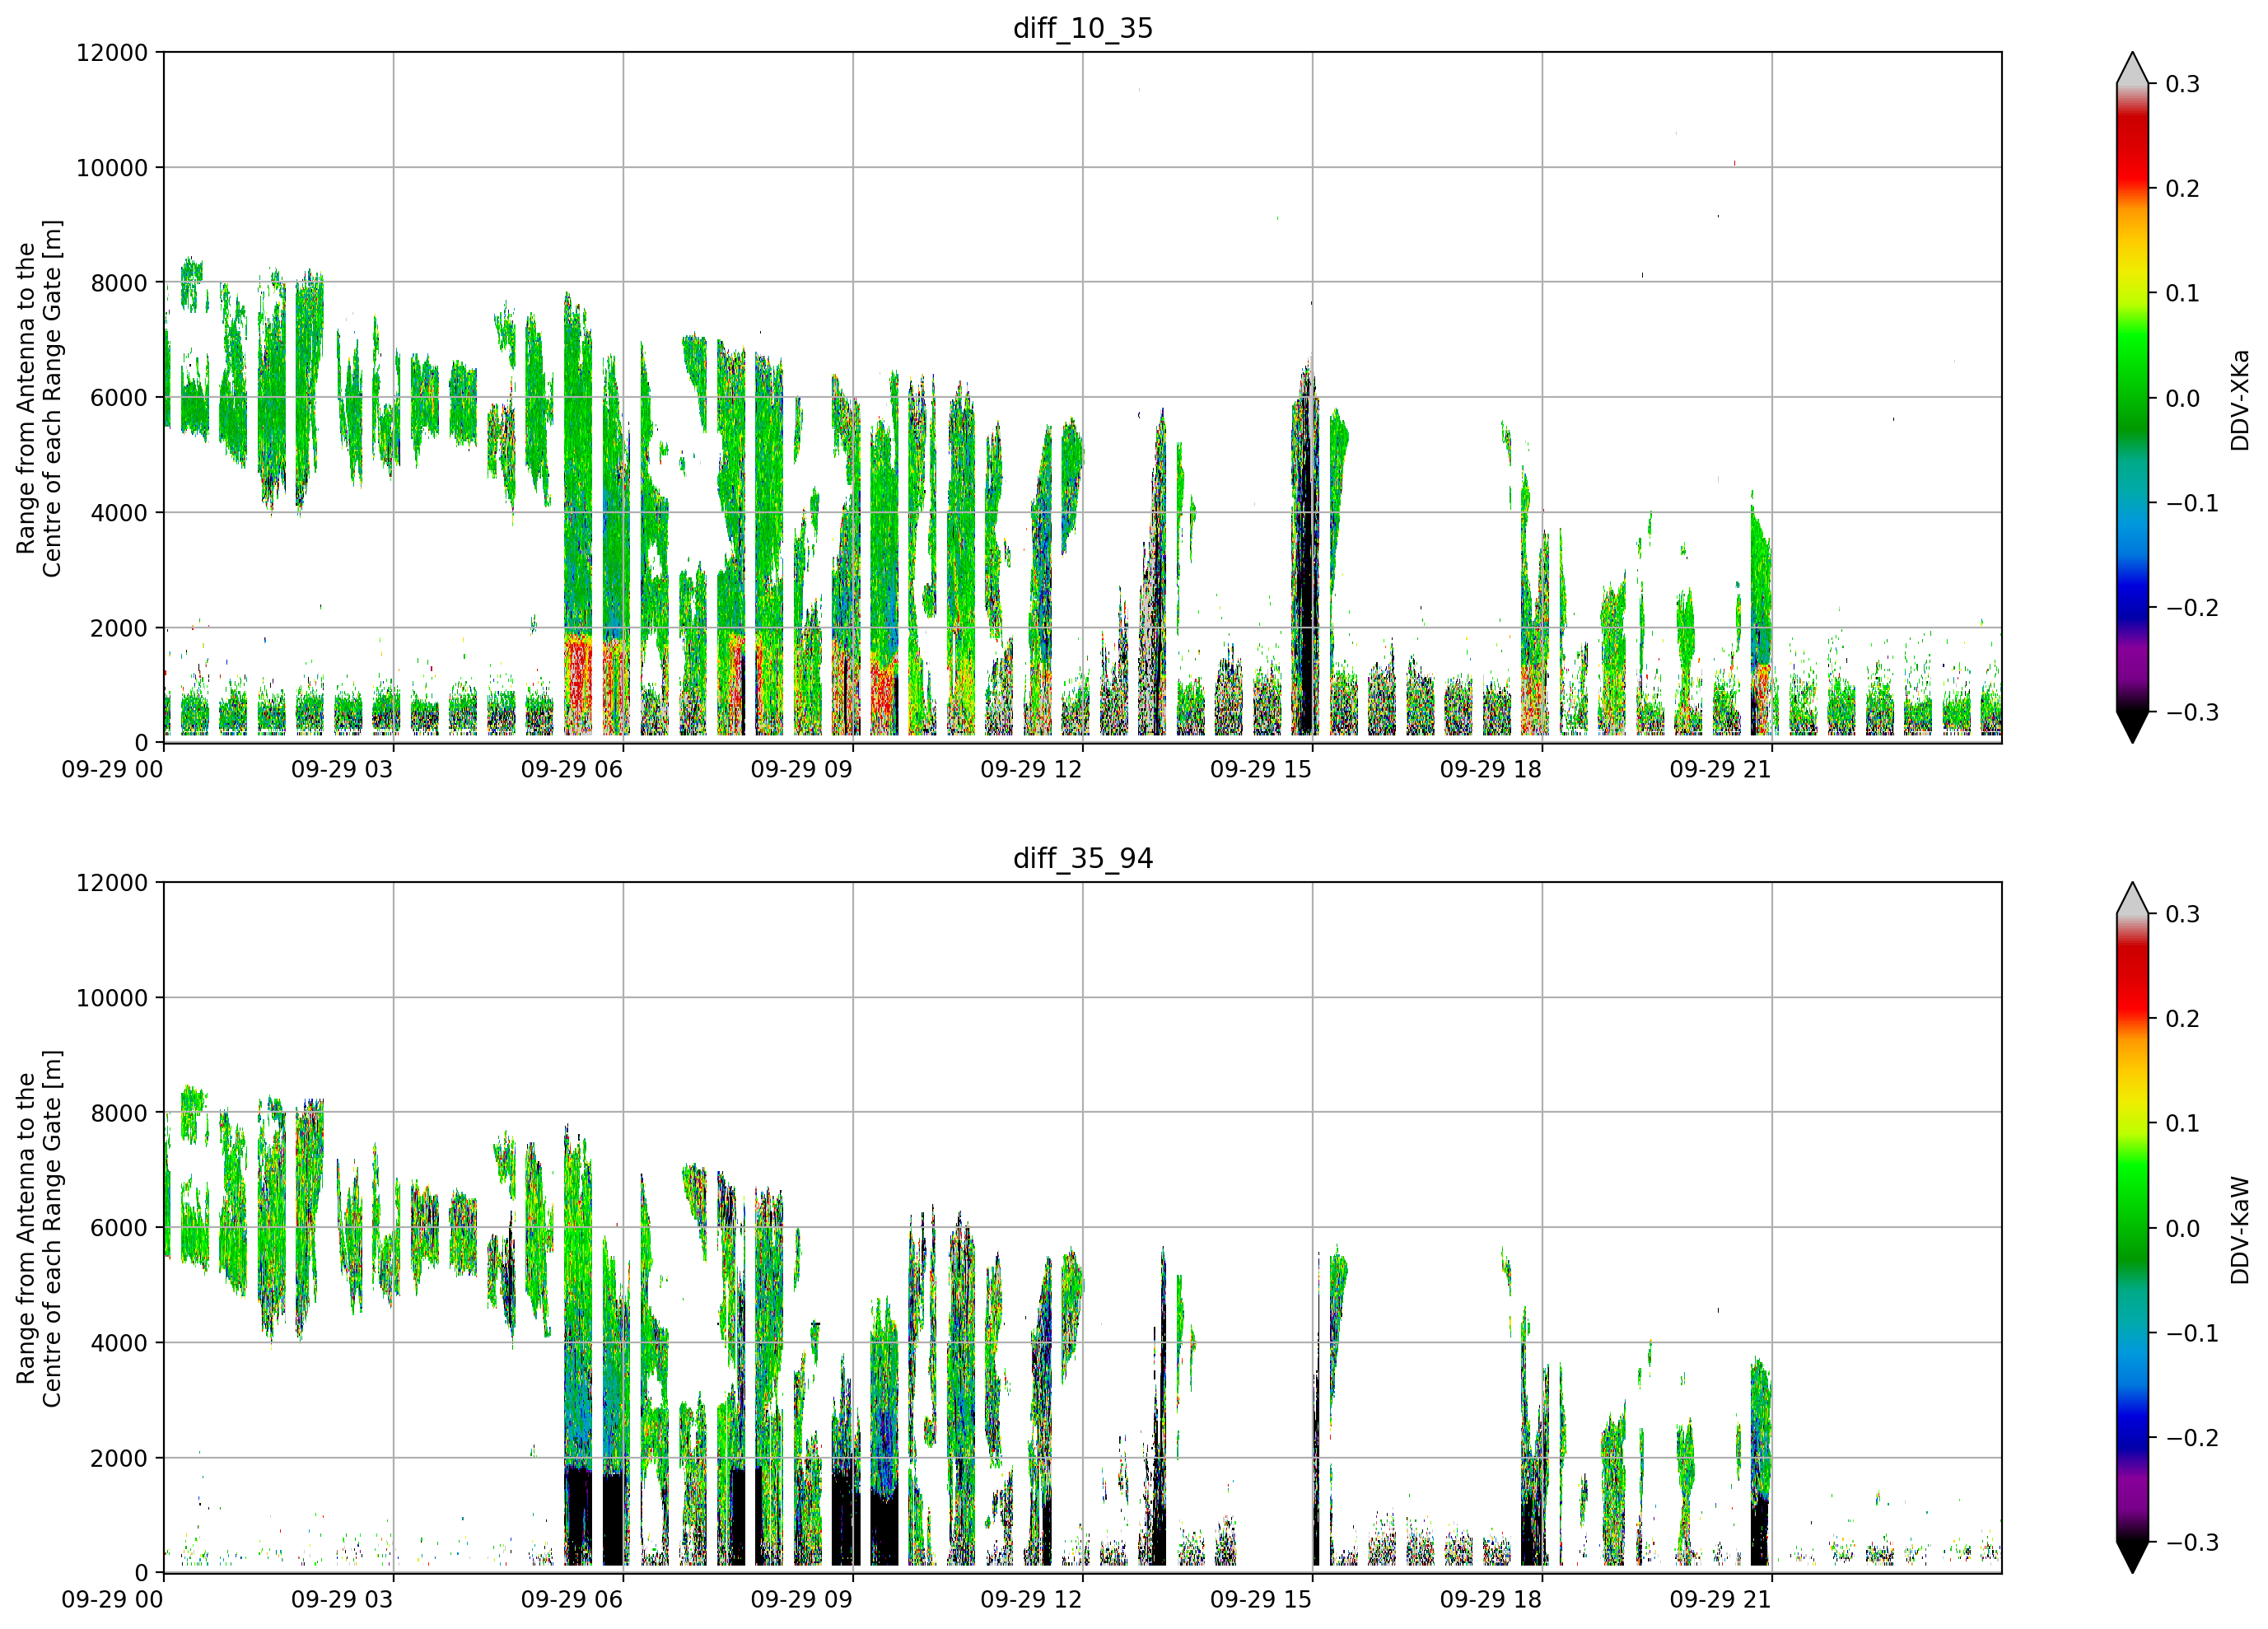The image size is (2268, 1629).
Task: Click the 0.0 label on DDV-XKa colorbar
Action: pos(2182,398)
